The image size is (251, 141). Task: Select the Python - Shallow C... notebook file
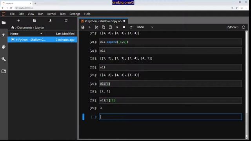click(42, 40)
